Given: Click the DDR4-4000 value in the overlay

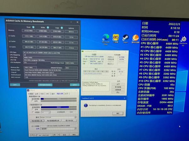Looking at the screenshot, I should [x=166, y=102].
